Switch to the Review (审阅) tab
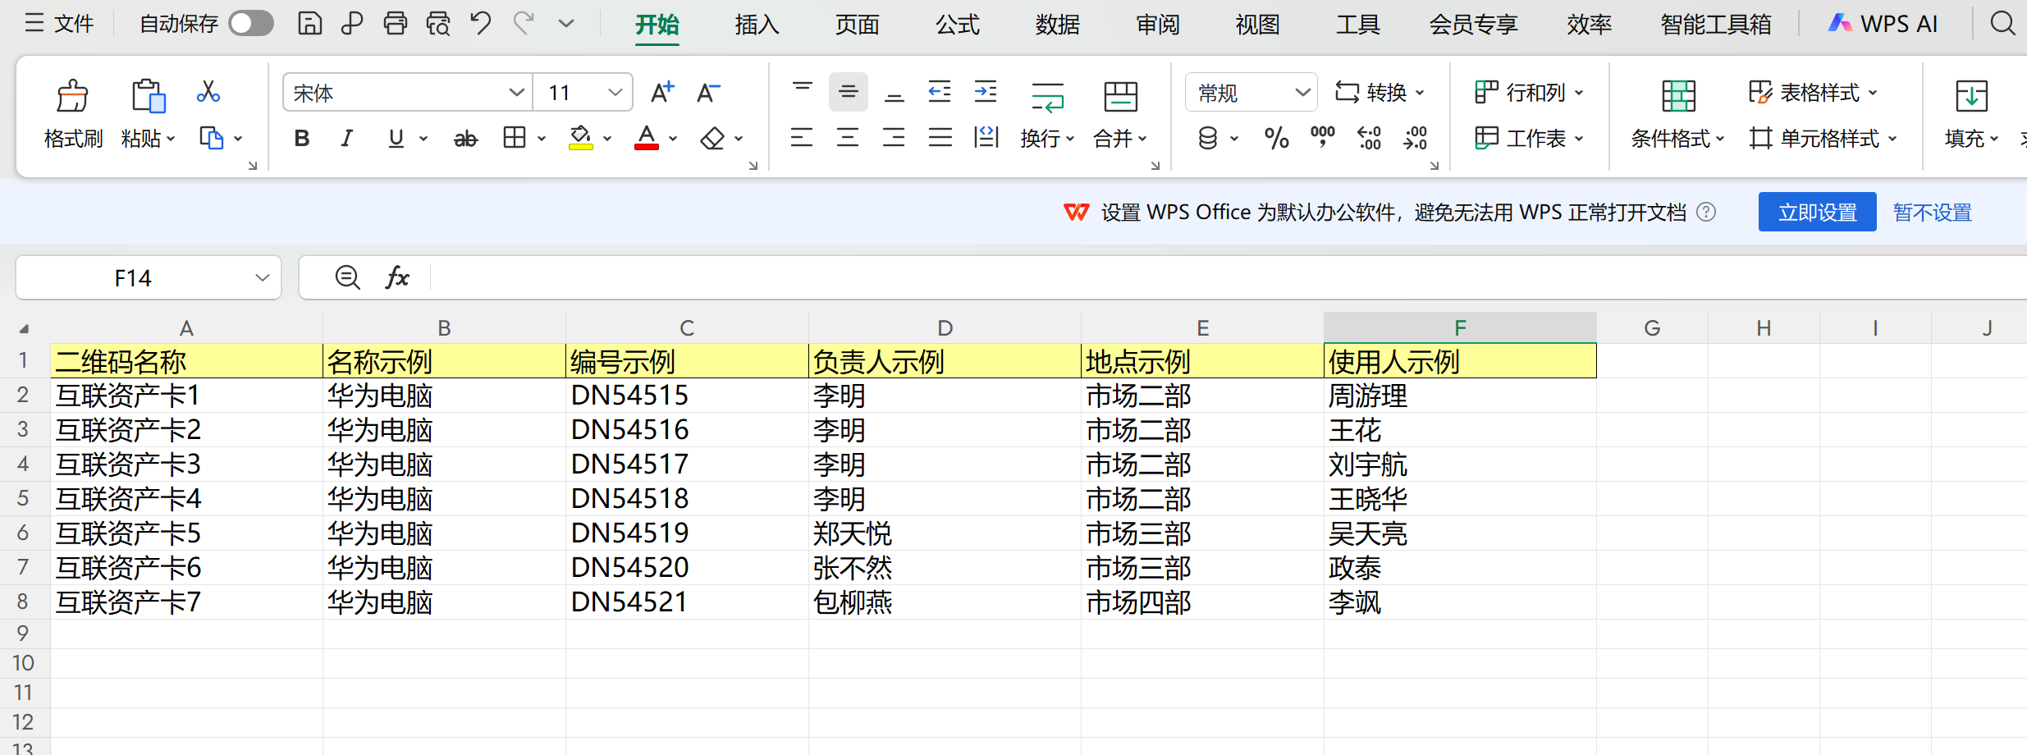Screen dimensions: 2027x755 pyautogui.click(x=1158, y=25)
